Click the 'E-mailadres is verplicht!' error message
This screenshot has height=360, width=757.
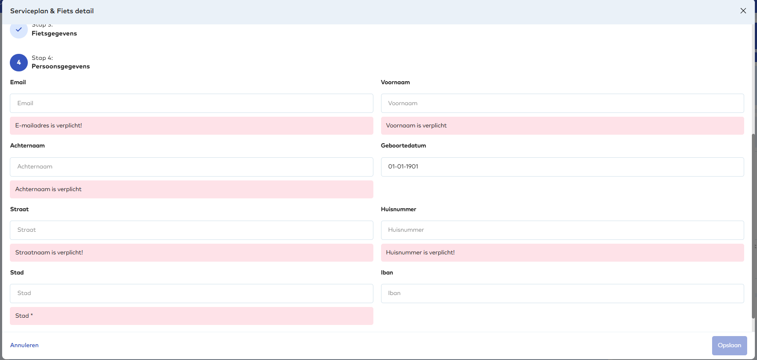tap(49, 126)
